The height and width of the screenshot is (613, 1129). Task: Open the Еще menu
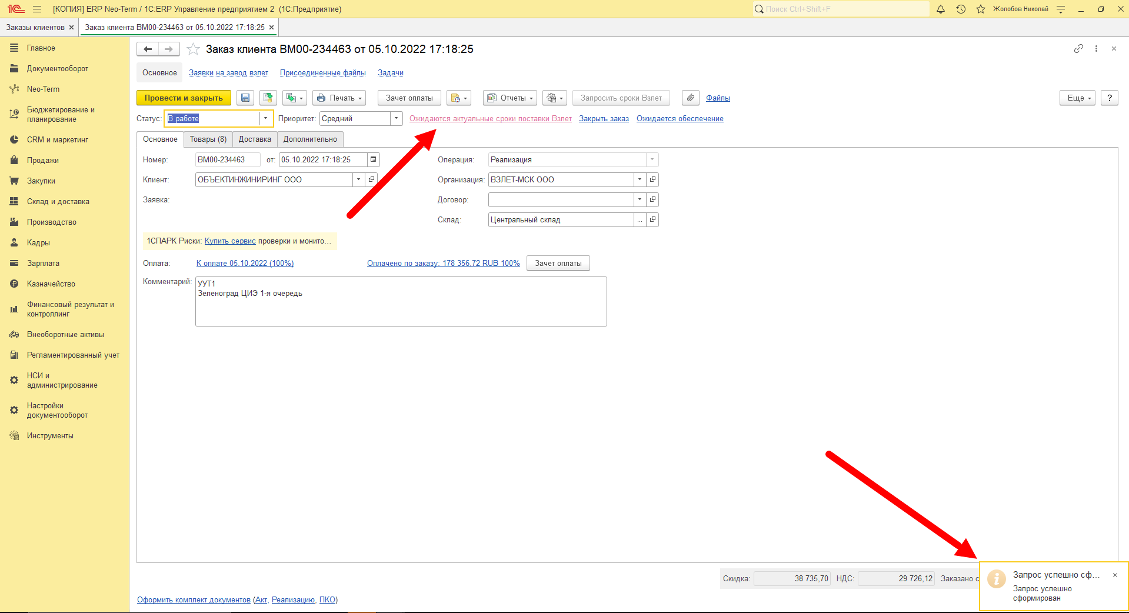click(1078, 98)
